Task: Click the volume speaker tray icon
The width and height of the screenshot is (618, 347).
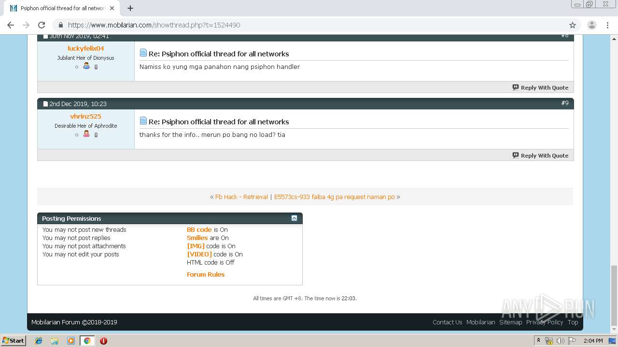Action: (x=560, y=341)
